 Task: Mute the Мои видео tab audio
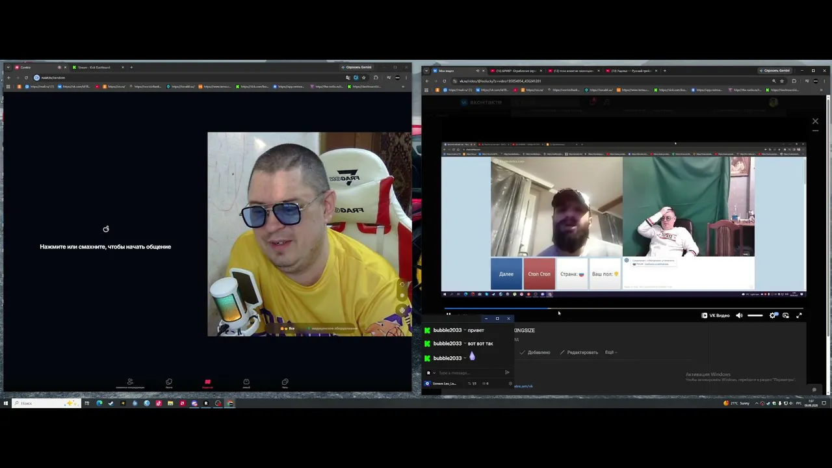[478, 71]
